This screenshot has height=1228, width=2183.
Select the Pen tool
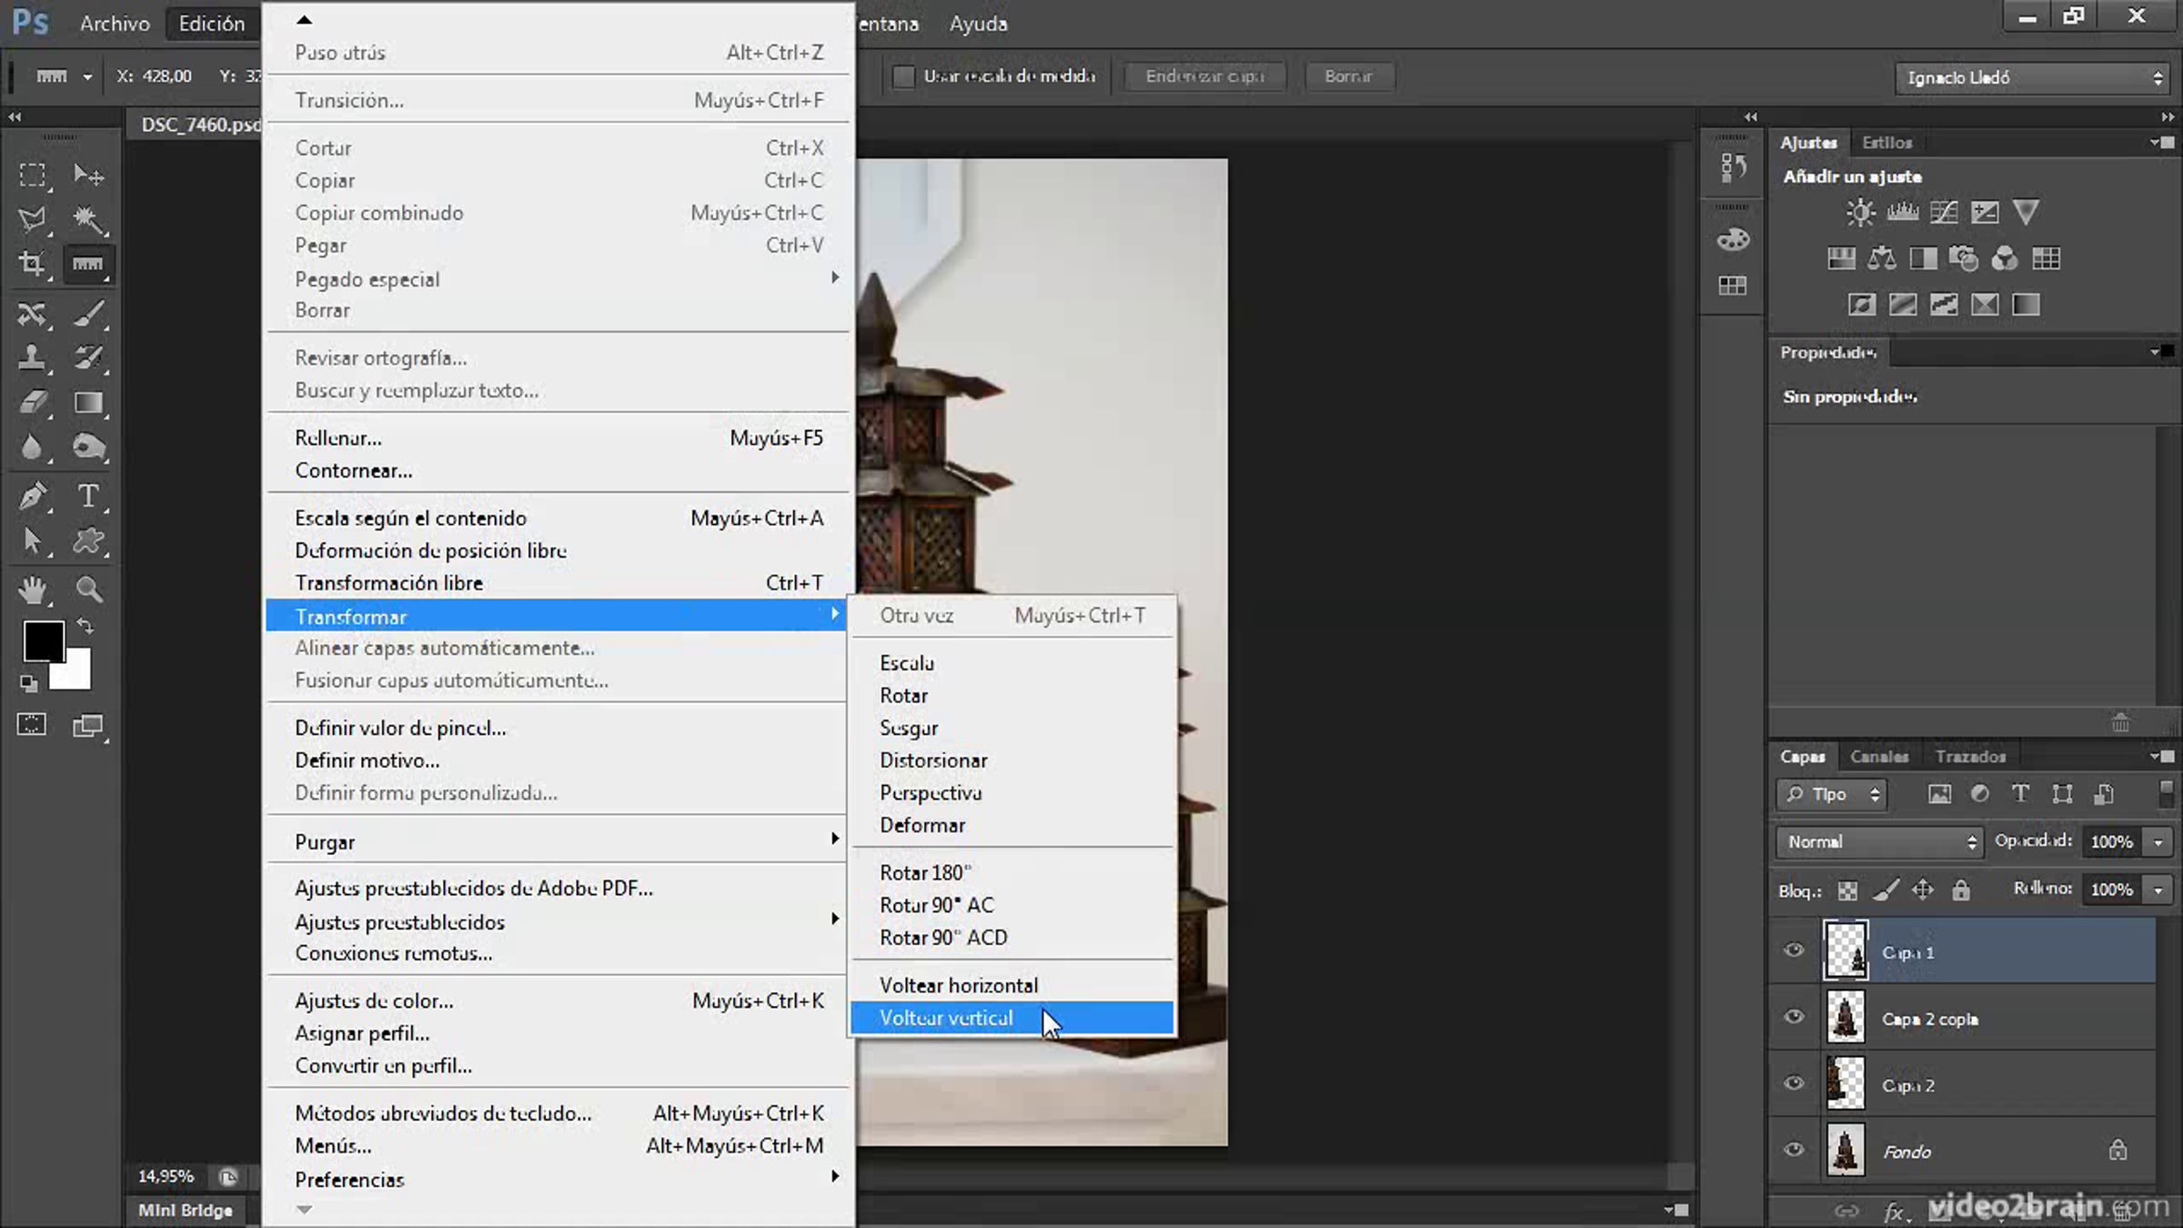click(x=33, y=496)
